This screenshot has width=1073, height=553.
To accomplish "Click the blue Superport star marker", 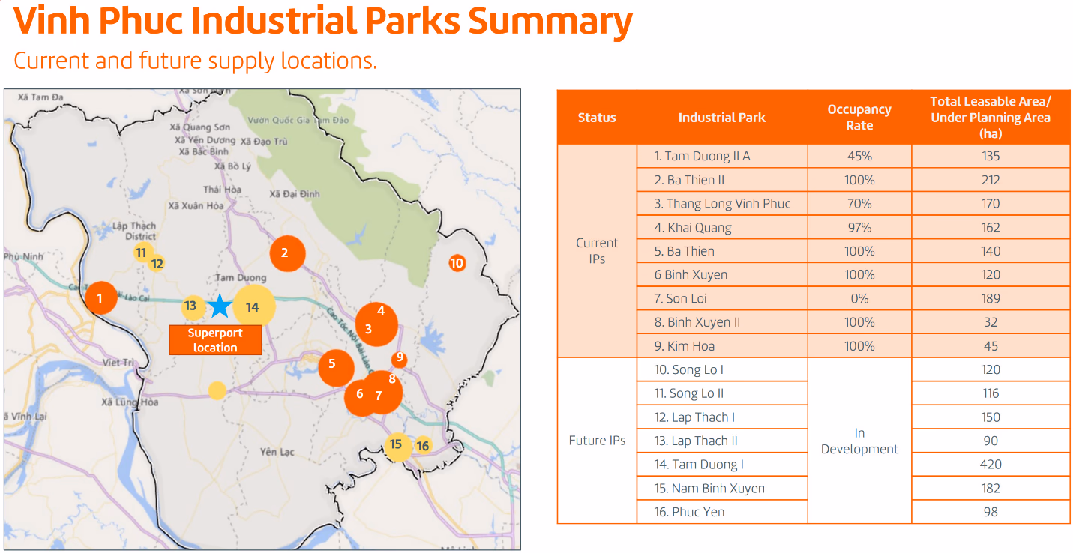I will (x=220, y=306).
